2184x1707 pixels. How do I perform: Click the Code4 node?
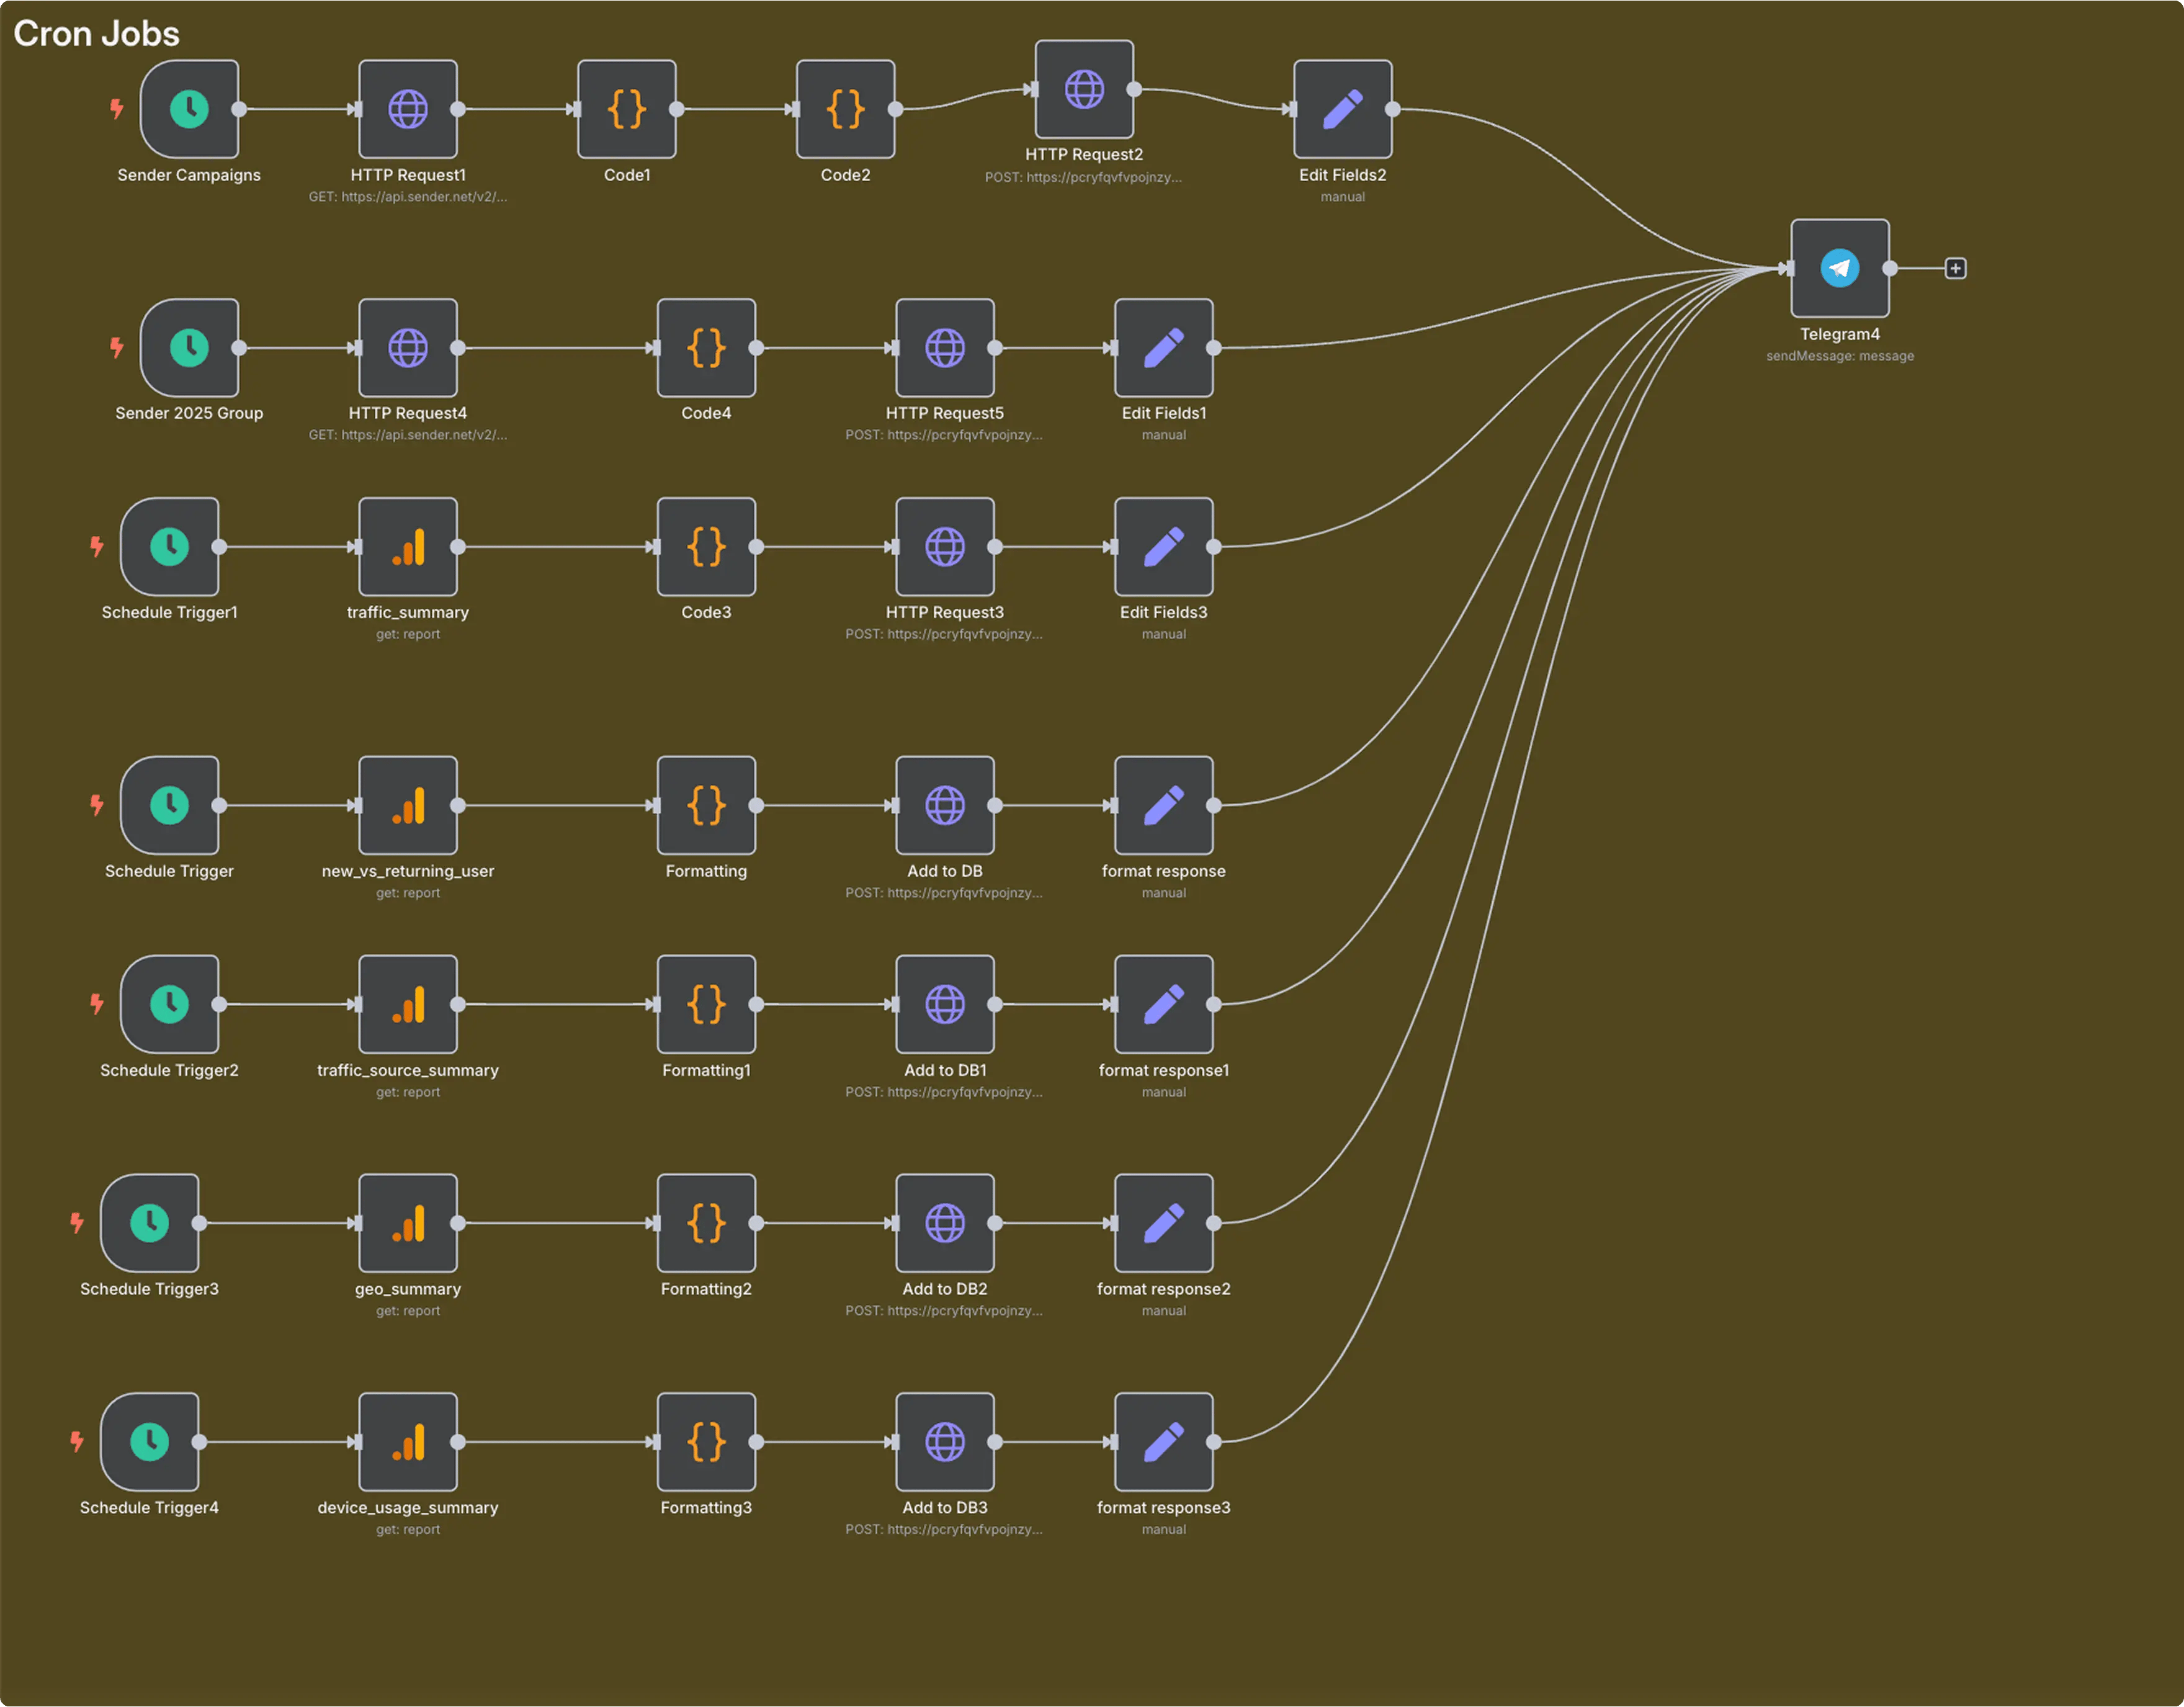[x=706, y=348]
